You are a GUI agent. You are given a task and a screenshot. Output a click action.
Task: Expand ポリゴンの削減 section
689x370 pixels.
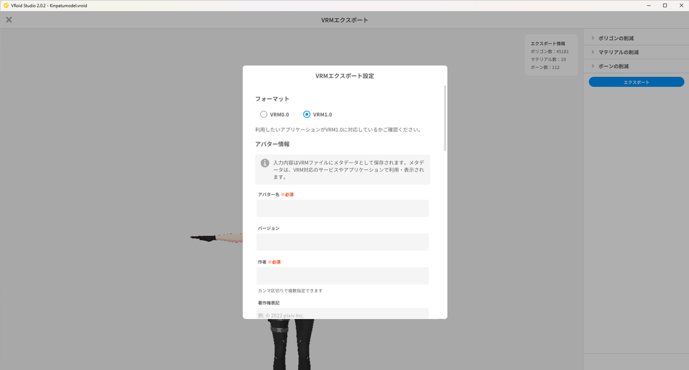point(636,38)
